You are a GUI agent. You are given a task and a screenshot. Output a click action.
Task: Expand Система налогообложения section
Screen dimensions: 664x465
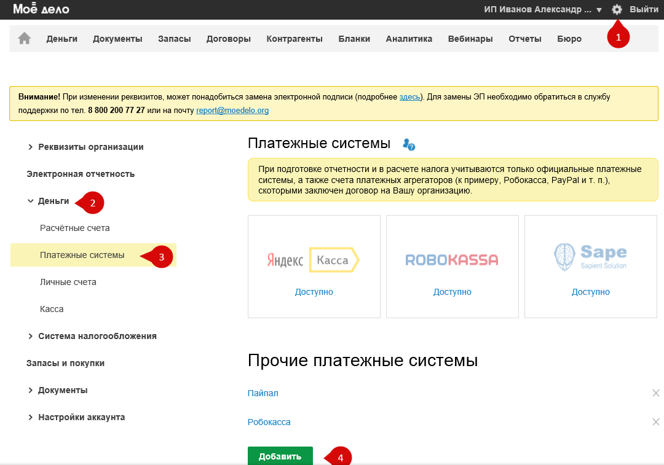tap(92, 336)
